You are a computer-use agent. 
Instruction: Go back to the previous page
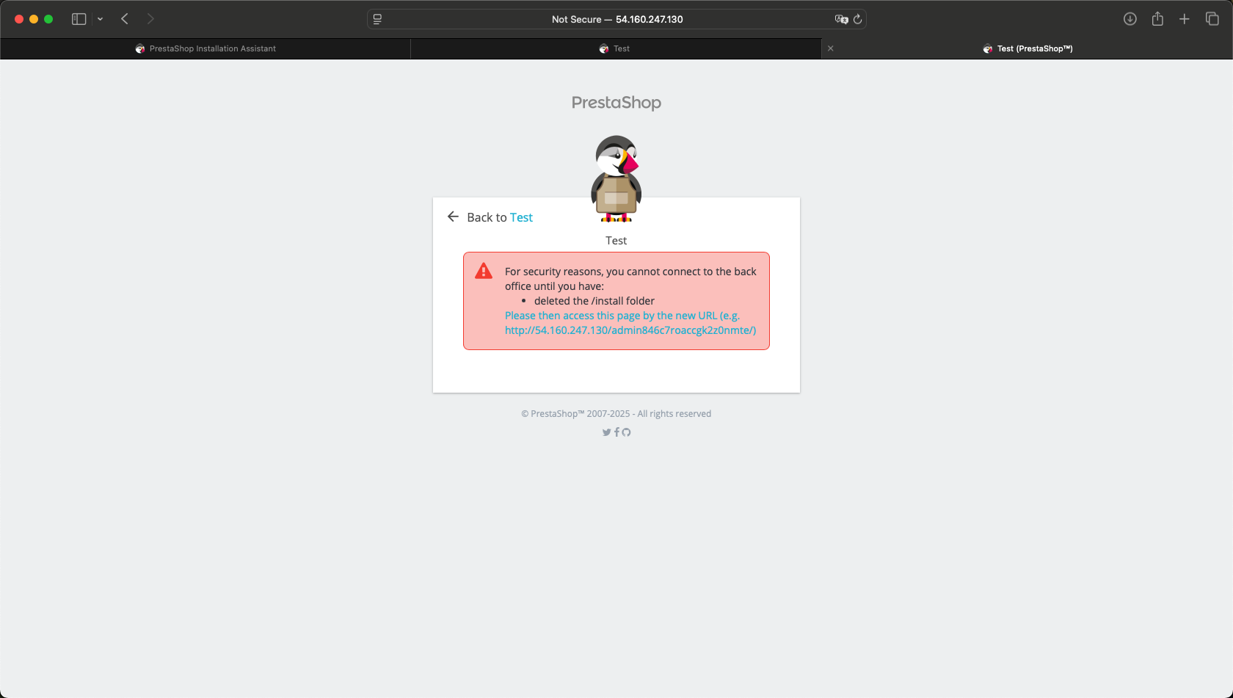(x=125, y=19)
